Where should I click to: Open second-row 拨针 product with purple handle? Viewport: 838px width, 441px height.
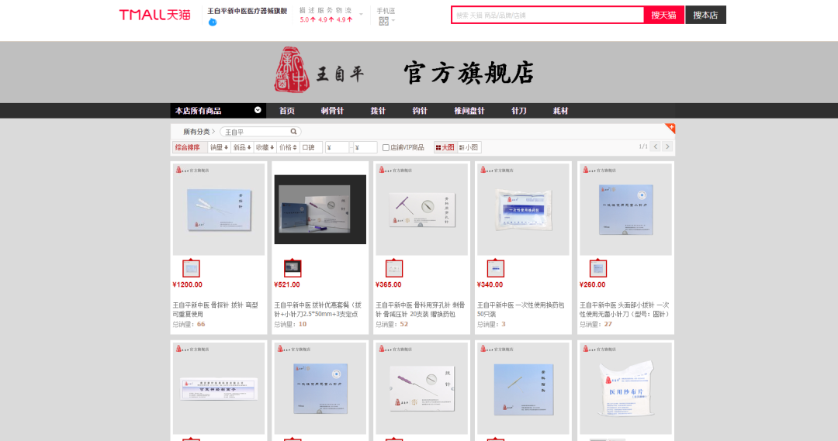click(x=421, y=388)
